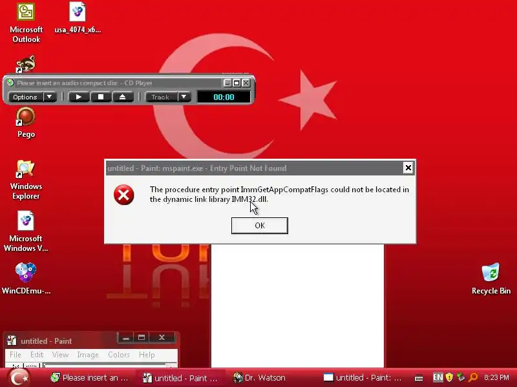The height and width of the screenshot is (387, 517).
Task: Click the on-screen keyboard tray icon
Action: pyautogui.click(x=419, y=379)
